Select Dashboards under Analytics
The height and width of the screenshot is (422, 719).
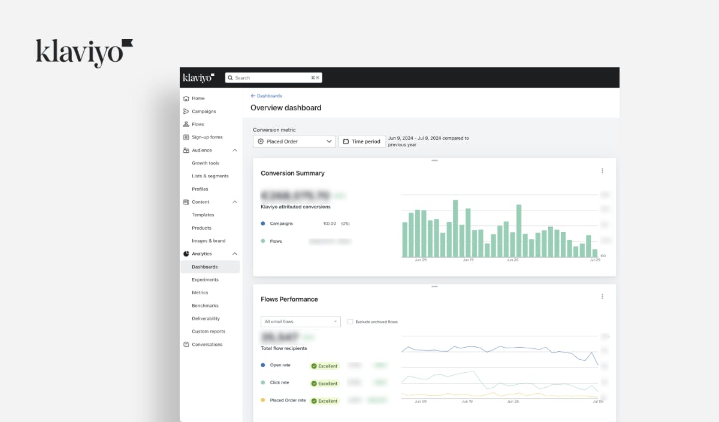tap(210, 267)
